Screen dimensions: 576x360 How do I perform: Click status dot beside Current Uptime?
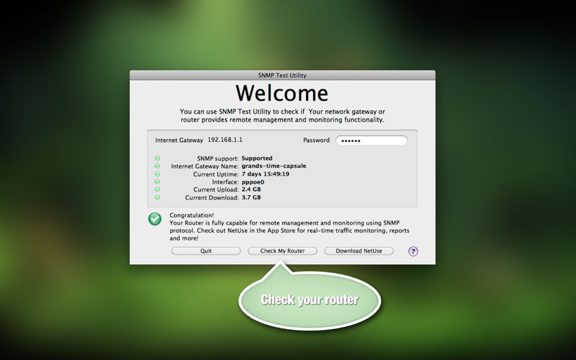pyautogui.click(x=157, y=174)
